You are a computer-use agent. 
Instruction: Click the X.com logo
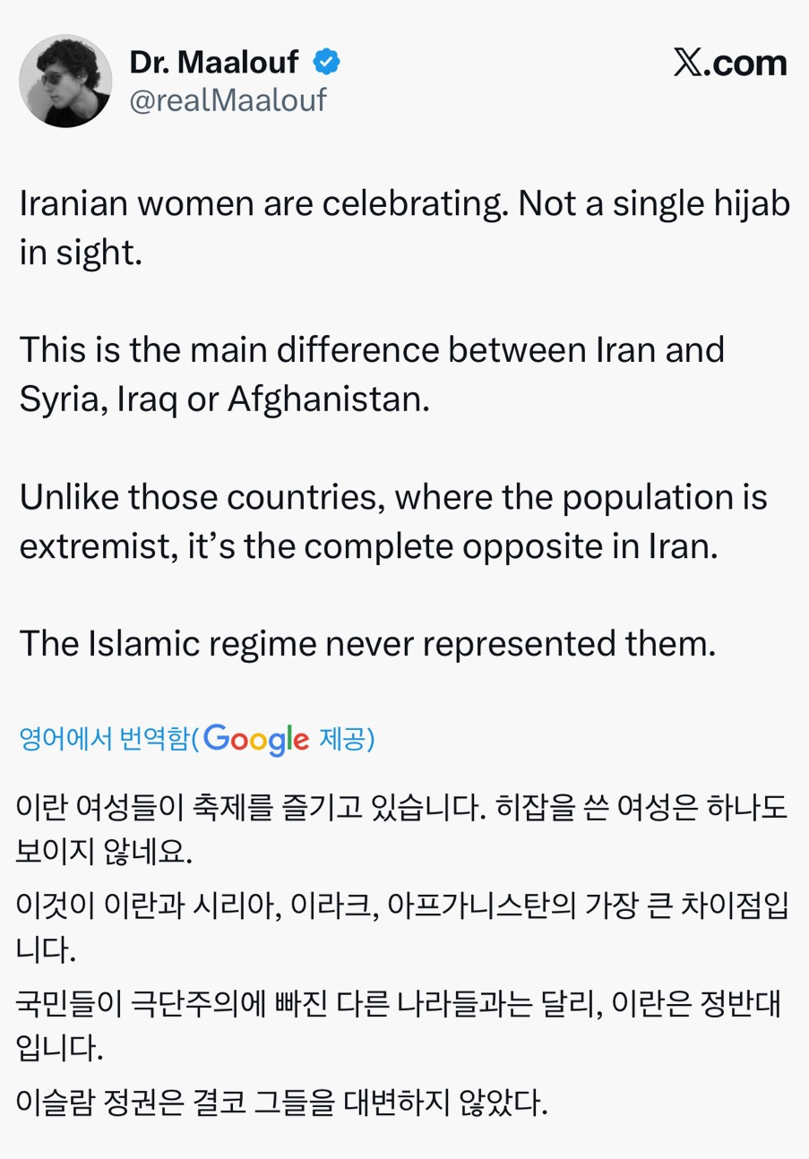(729, 64)
